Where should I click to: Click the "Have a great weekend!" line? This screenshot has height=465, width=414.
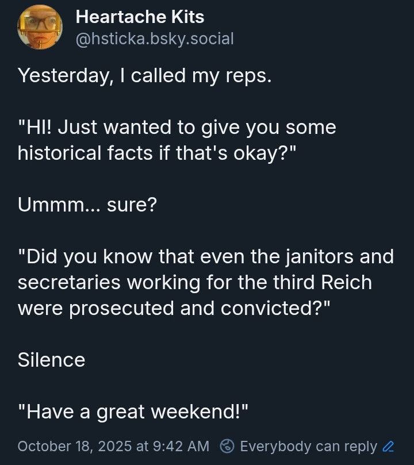pyautogui.click(x=133, y=412)
